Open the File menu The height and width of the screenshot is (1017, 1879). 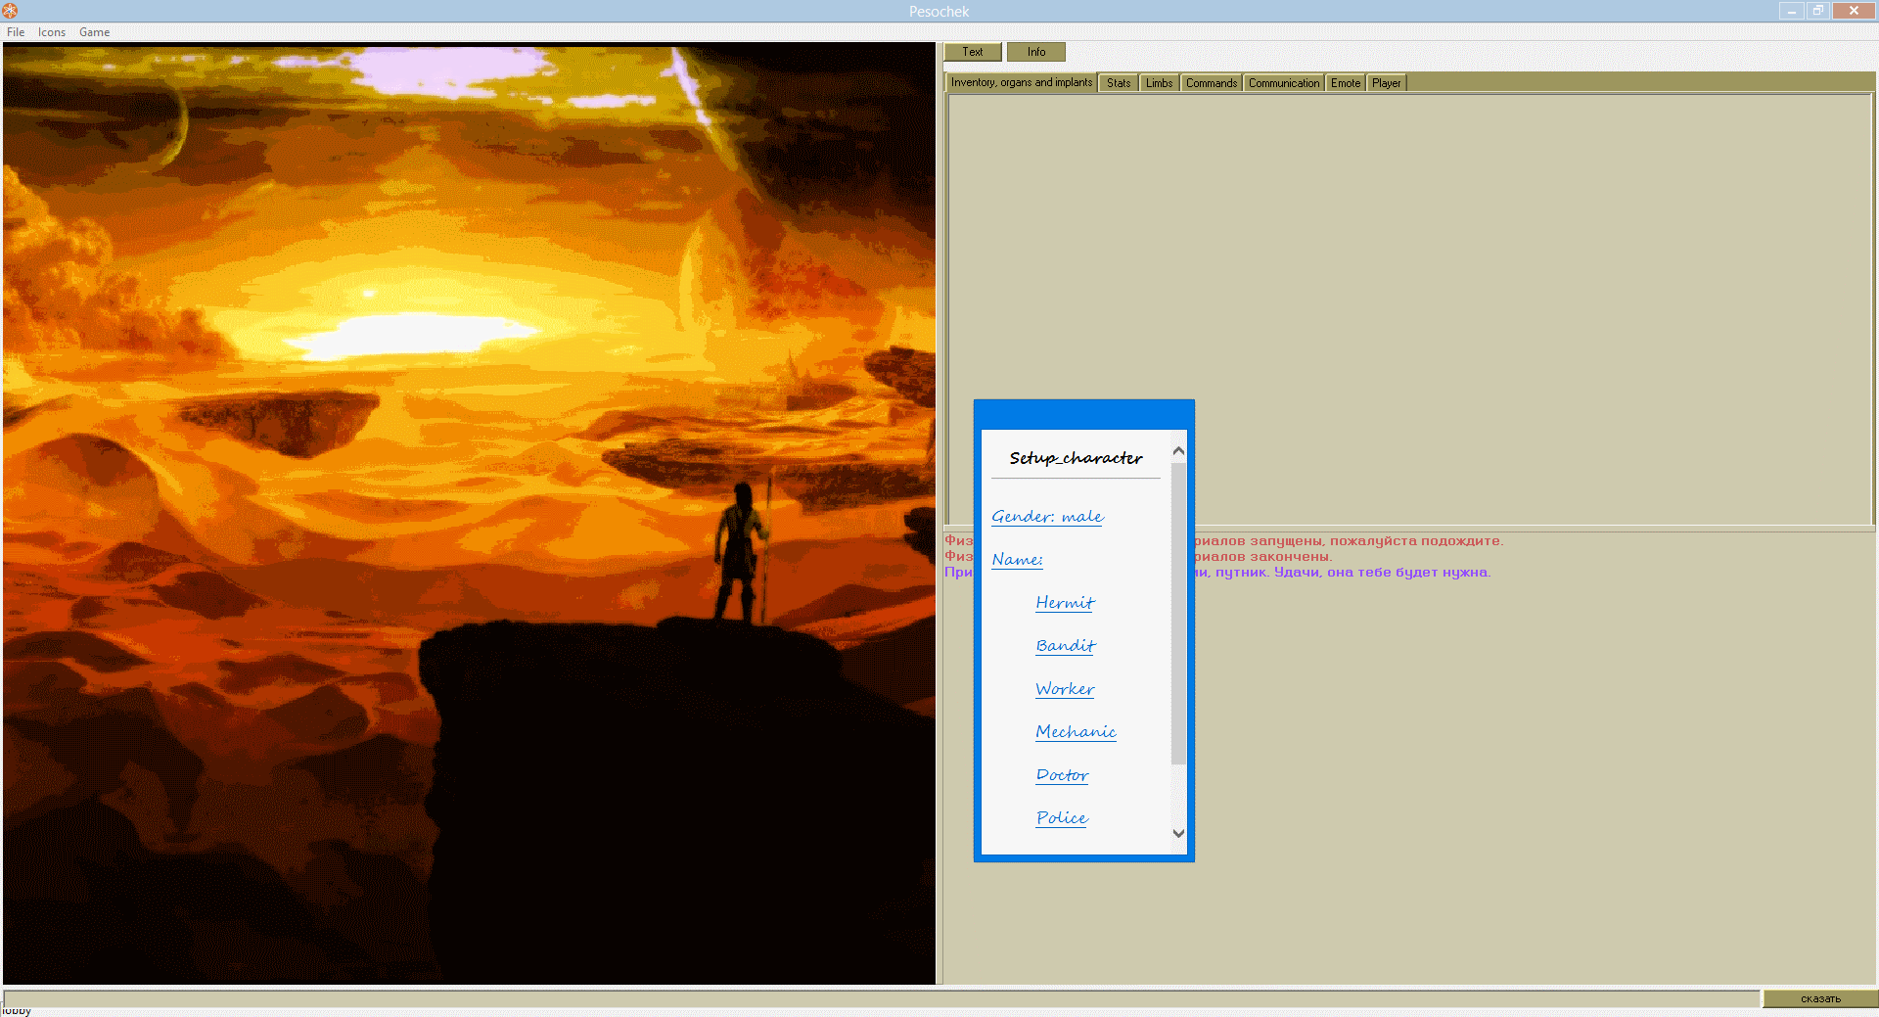tap(16, 32)
